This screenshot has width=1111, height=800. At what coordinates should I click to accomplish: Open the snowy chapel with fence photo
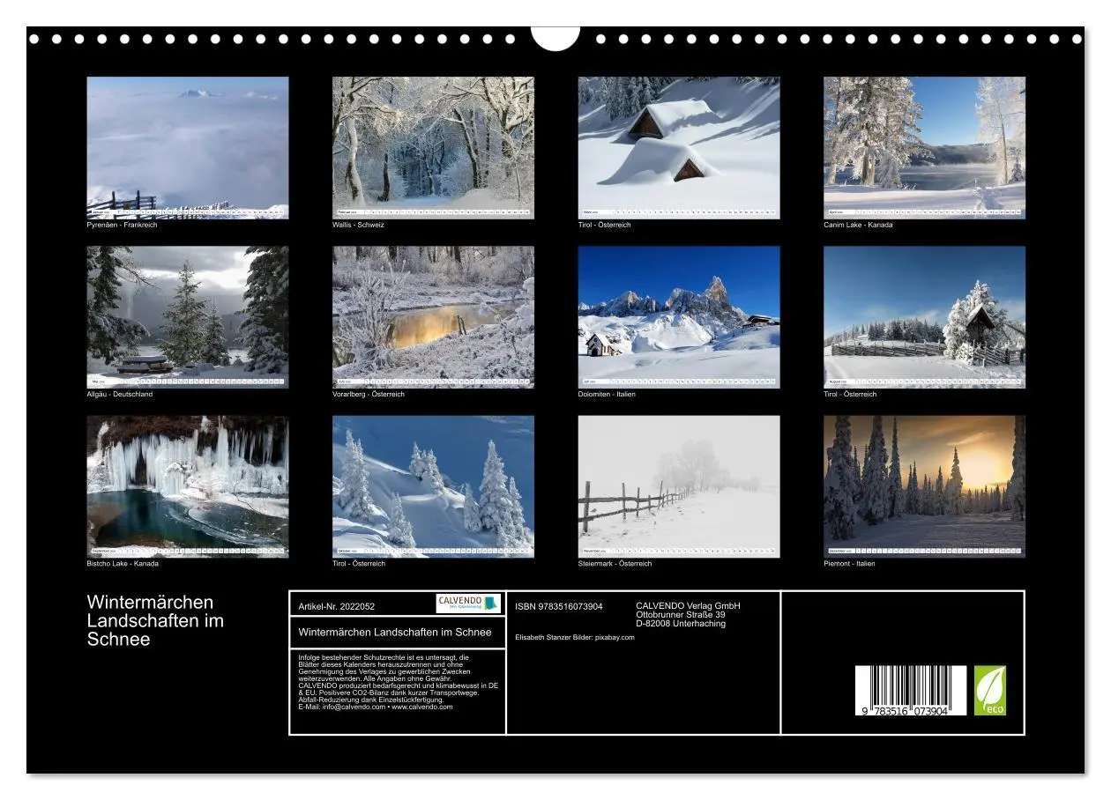click(x=924, y=317)
